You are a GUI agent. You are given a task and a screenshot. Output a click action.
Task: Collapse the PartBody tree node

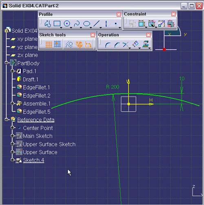(x=6, y=63)
